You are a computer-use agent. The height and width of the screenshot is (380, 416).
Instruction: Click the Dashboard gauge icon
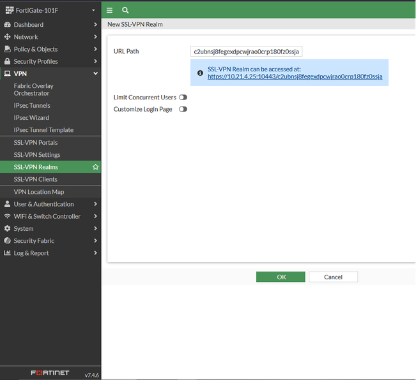[x=8, y=25]
